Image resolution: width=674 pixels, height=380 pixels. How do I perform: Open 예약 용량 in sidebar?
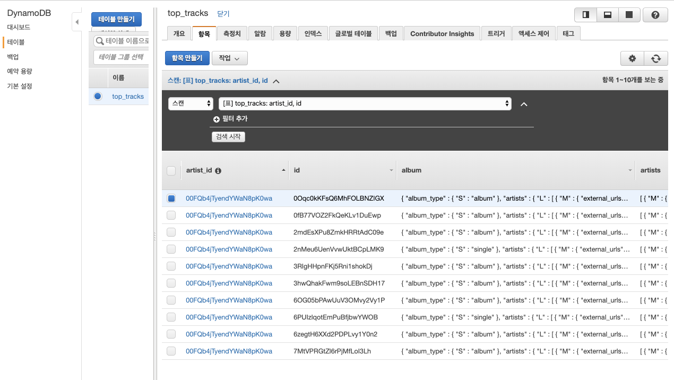click(20, 71)
